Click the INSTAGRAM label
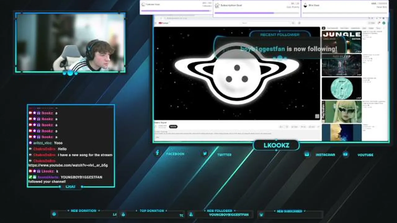Viewport: 397px width, 223px height. (325, 155)
